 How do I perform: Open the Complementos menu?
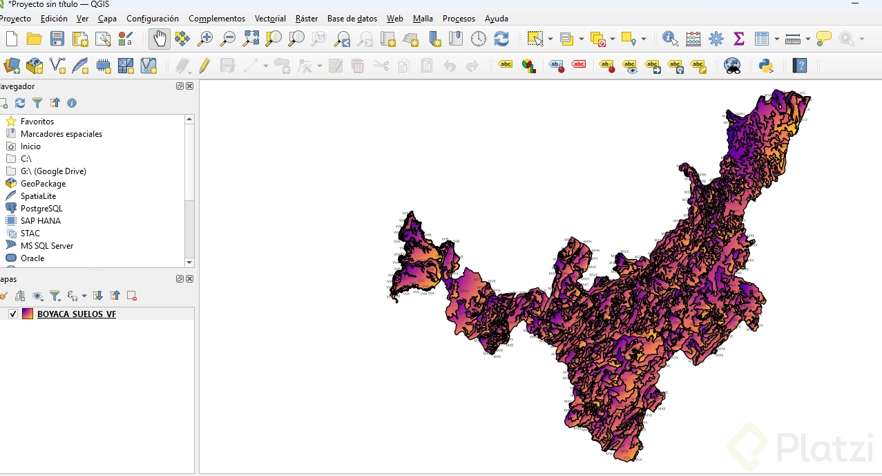216,19
